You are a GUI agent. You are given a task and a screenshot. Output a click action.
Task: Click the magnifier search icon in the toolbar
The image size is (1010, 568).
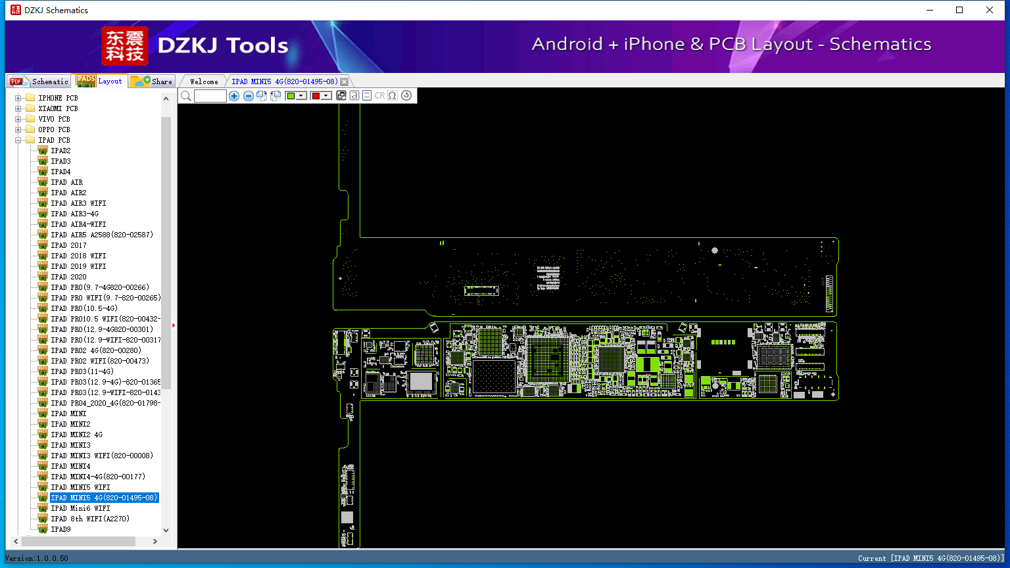point(186,96)
